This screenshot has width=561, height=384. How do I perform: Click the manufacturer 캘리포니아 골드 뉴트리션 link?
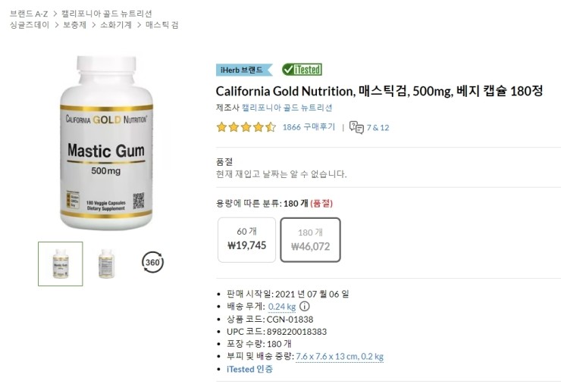pyautogui.click(x=287, y=108)
